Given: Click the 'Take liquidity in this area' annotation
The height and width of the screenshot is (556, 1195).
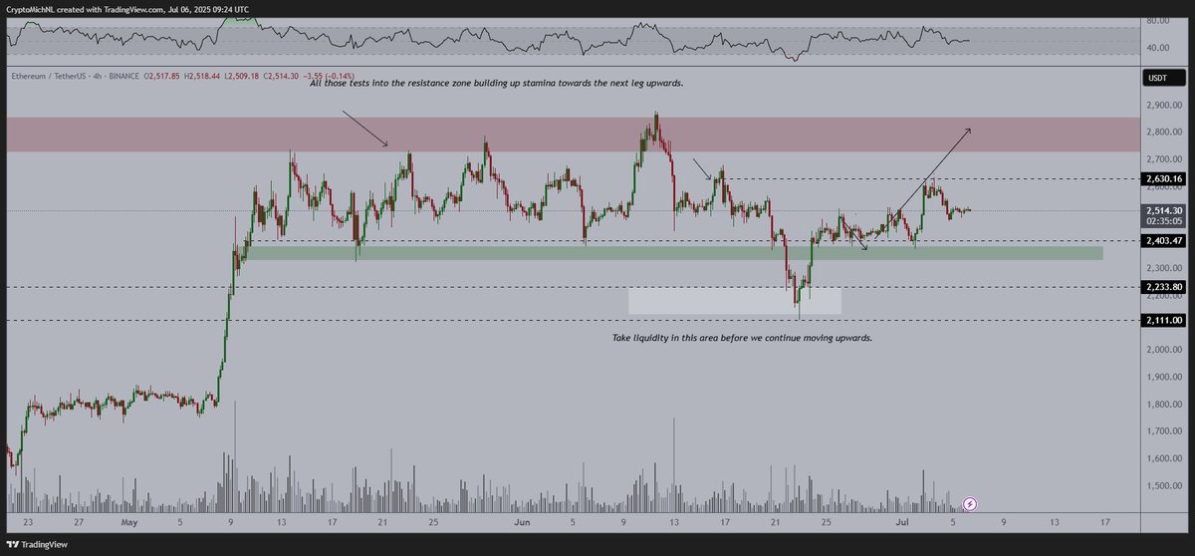Looking at the screenshot, I should coord(742,339).
